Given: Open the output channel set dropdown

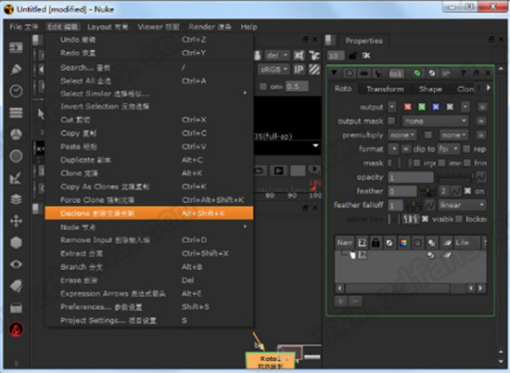Looking at the screenshot, I should (x=392, y=107).
